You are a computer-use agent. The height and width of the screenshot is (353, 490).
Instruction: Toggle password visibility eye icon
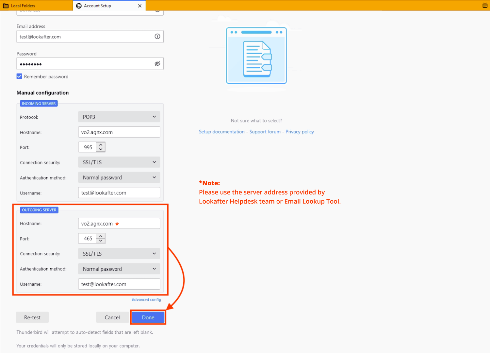click(x=157, y=64)
